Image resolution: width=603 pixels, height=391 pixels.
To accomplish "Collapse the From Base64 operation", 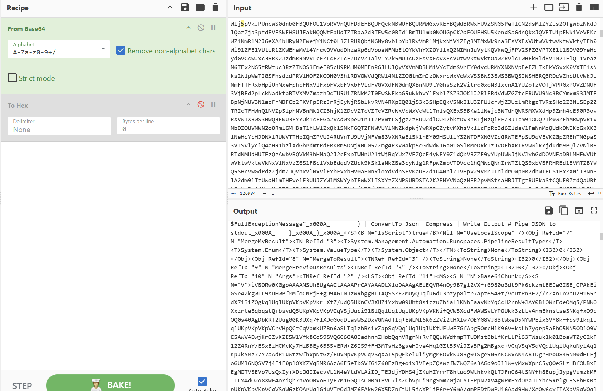I will (x=188, y=28).
